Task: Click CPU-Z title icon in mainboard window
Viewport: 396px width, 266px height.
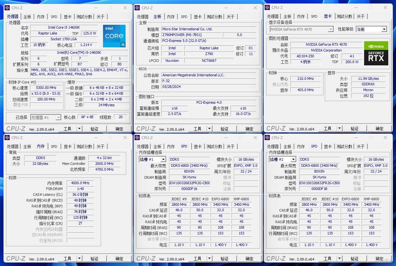Action: click(x=137, y=8)
